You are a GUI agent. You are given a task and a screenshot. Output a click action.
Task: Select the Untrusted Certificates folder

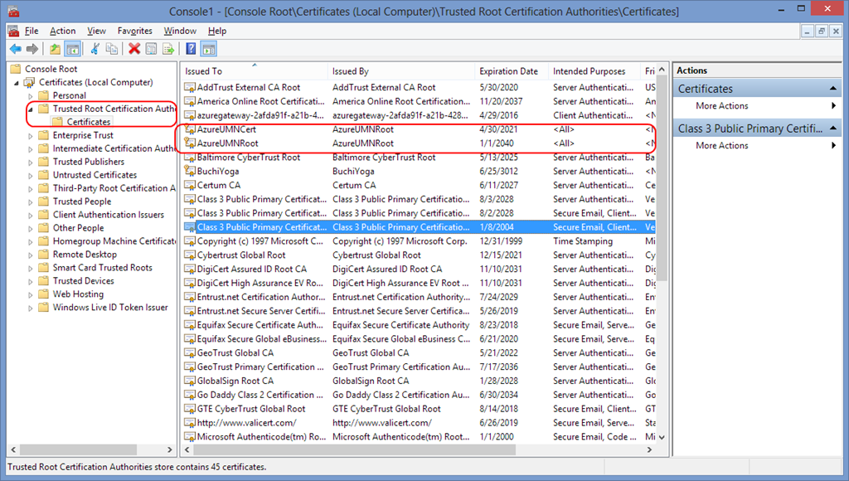click(x=95, y=175)
